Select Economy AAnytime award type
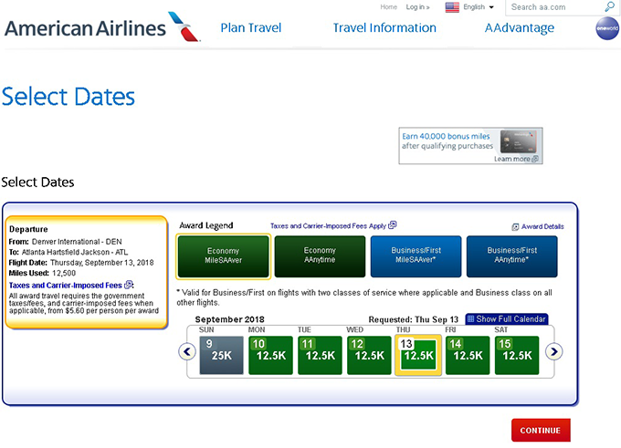This screenshot has width=621, height=448. [320, 256]
